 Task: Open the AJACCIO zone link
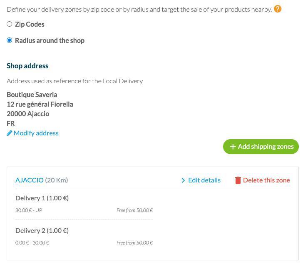click(29, 180)
